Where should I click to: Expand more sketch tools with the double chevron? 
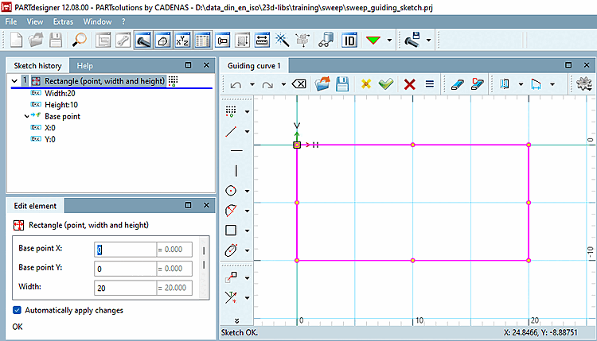click(x=237, y=321)
